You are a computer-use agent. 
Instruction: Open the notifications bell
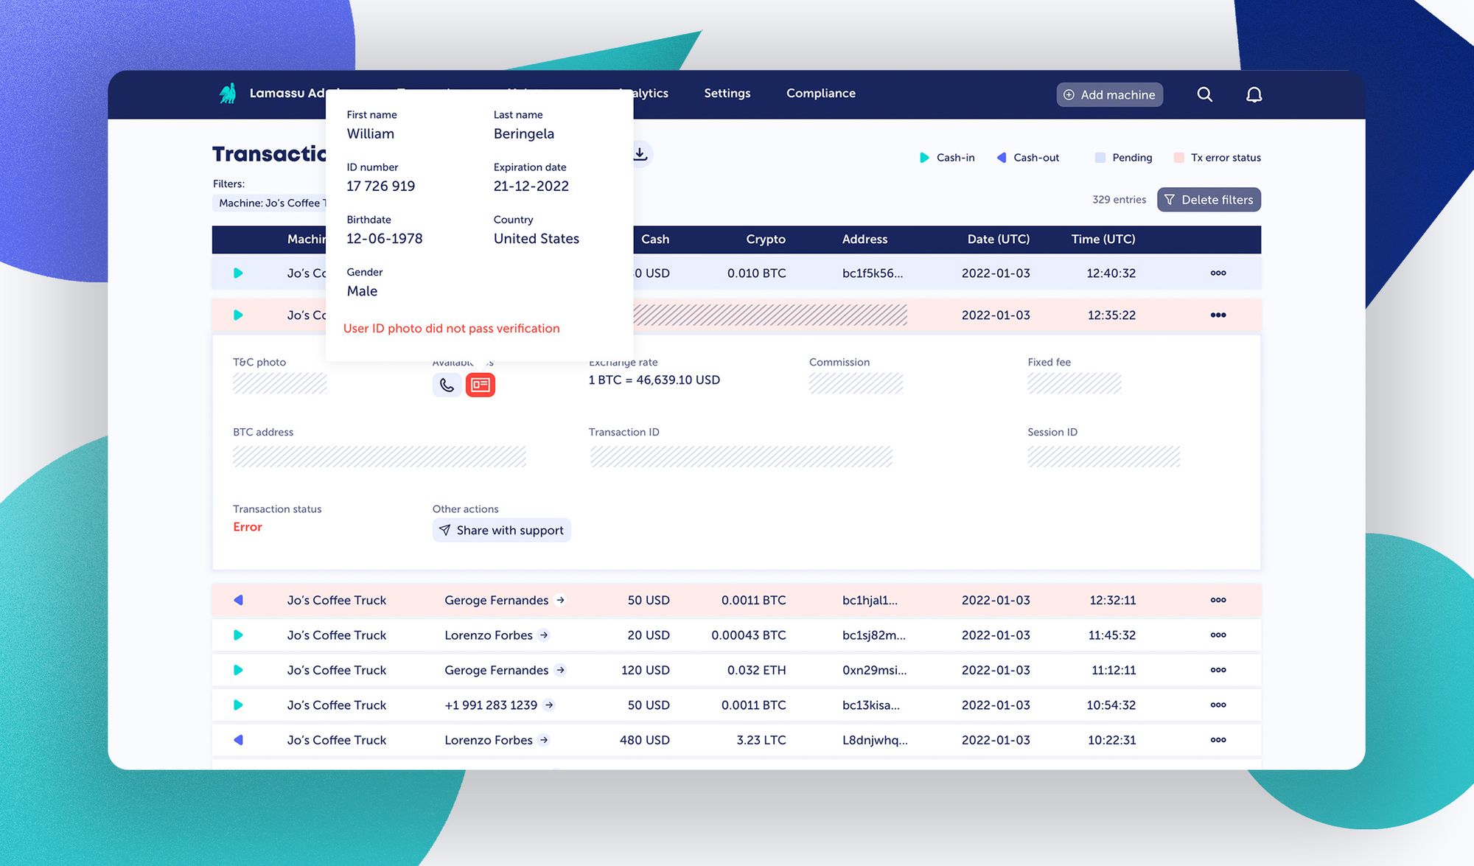point(1254,94)
